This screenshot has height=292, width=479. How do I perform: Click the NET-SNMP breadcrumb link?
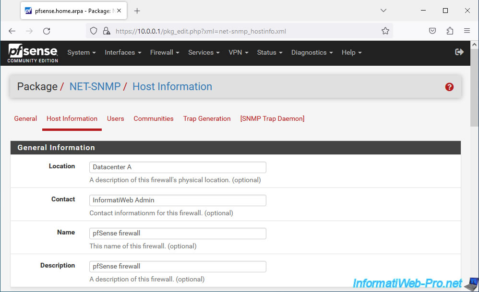(95, 87)
